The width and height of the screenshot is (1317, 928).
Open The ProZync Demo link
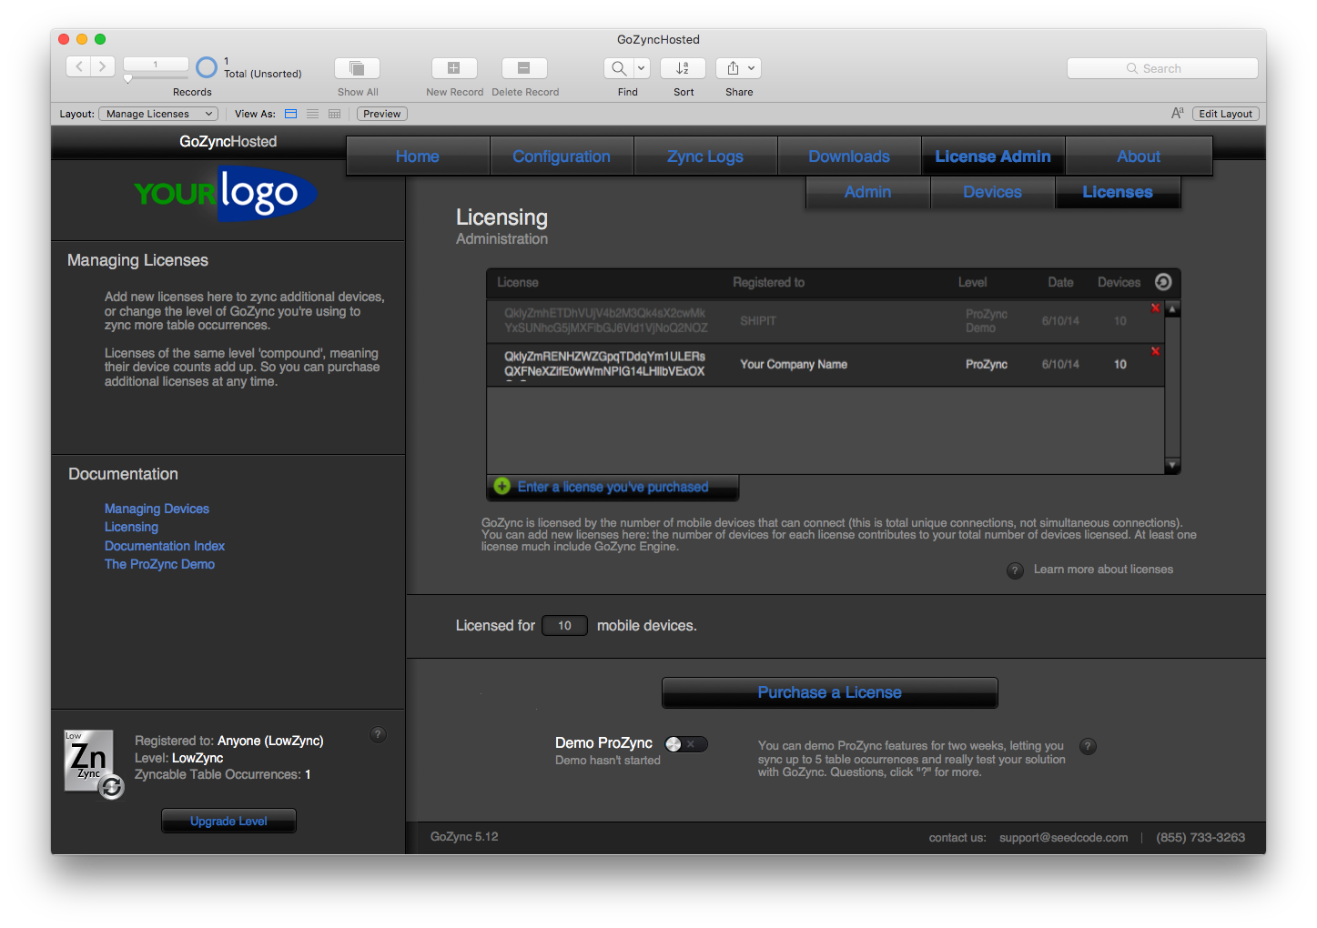coord(159,564)
